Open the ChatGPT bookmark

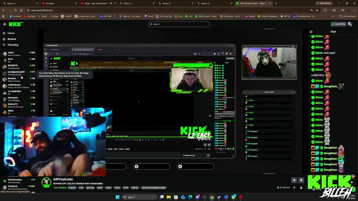coord(66,16)
